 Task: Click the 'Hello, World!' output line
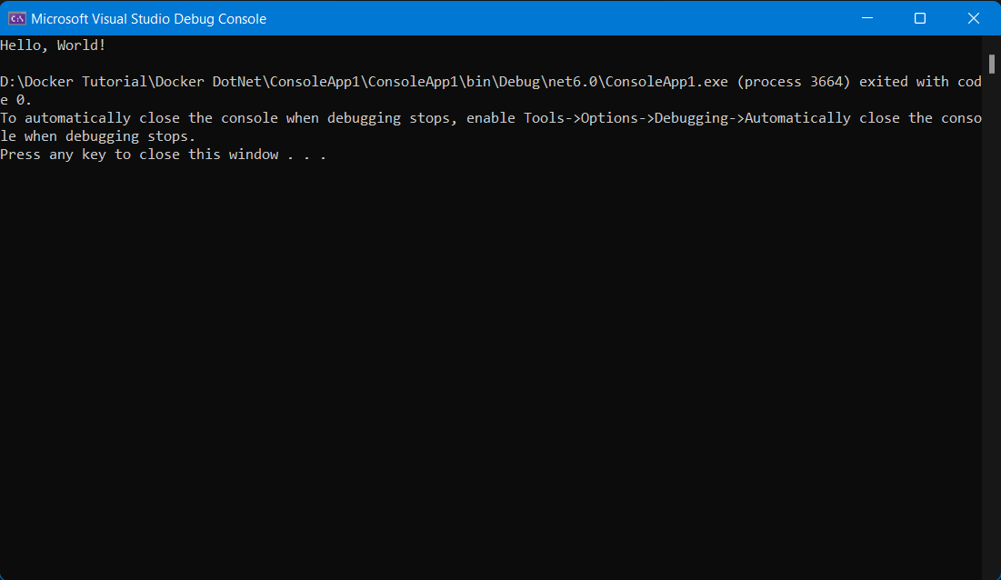pyautogui.click(x=53, y=45)
